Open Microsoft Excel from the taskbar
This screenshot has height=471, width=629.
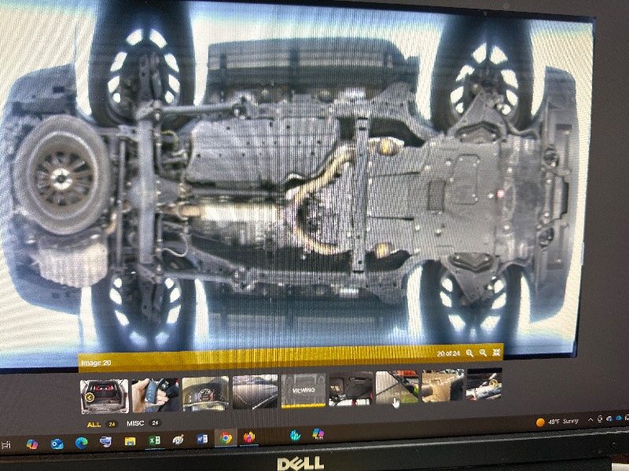(155, 441)
